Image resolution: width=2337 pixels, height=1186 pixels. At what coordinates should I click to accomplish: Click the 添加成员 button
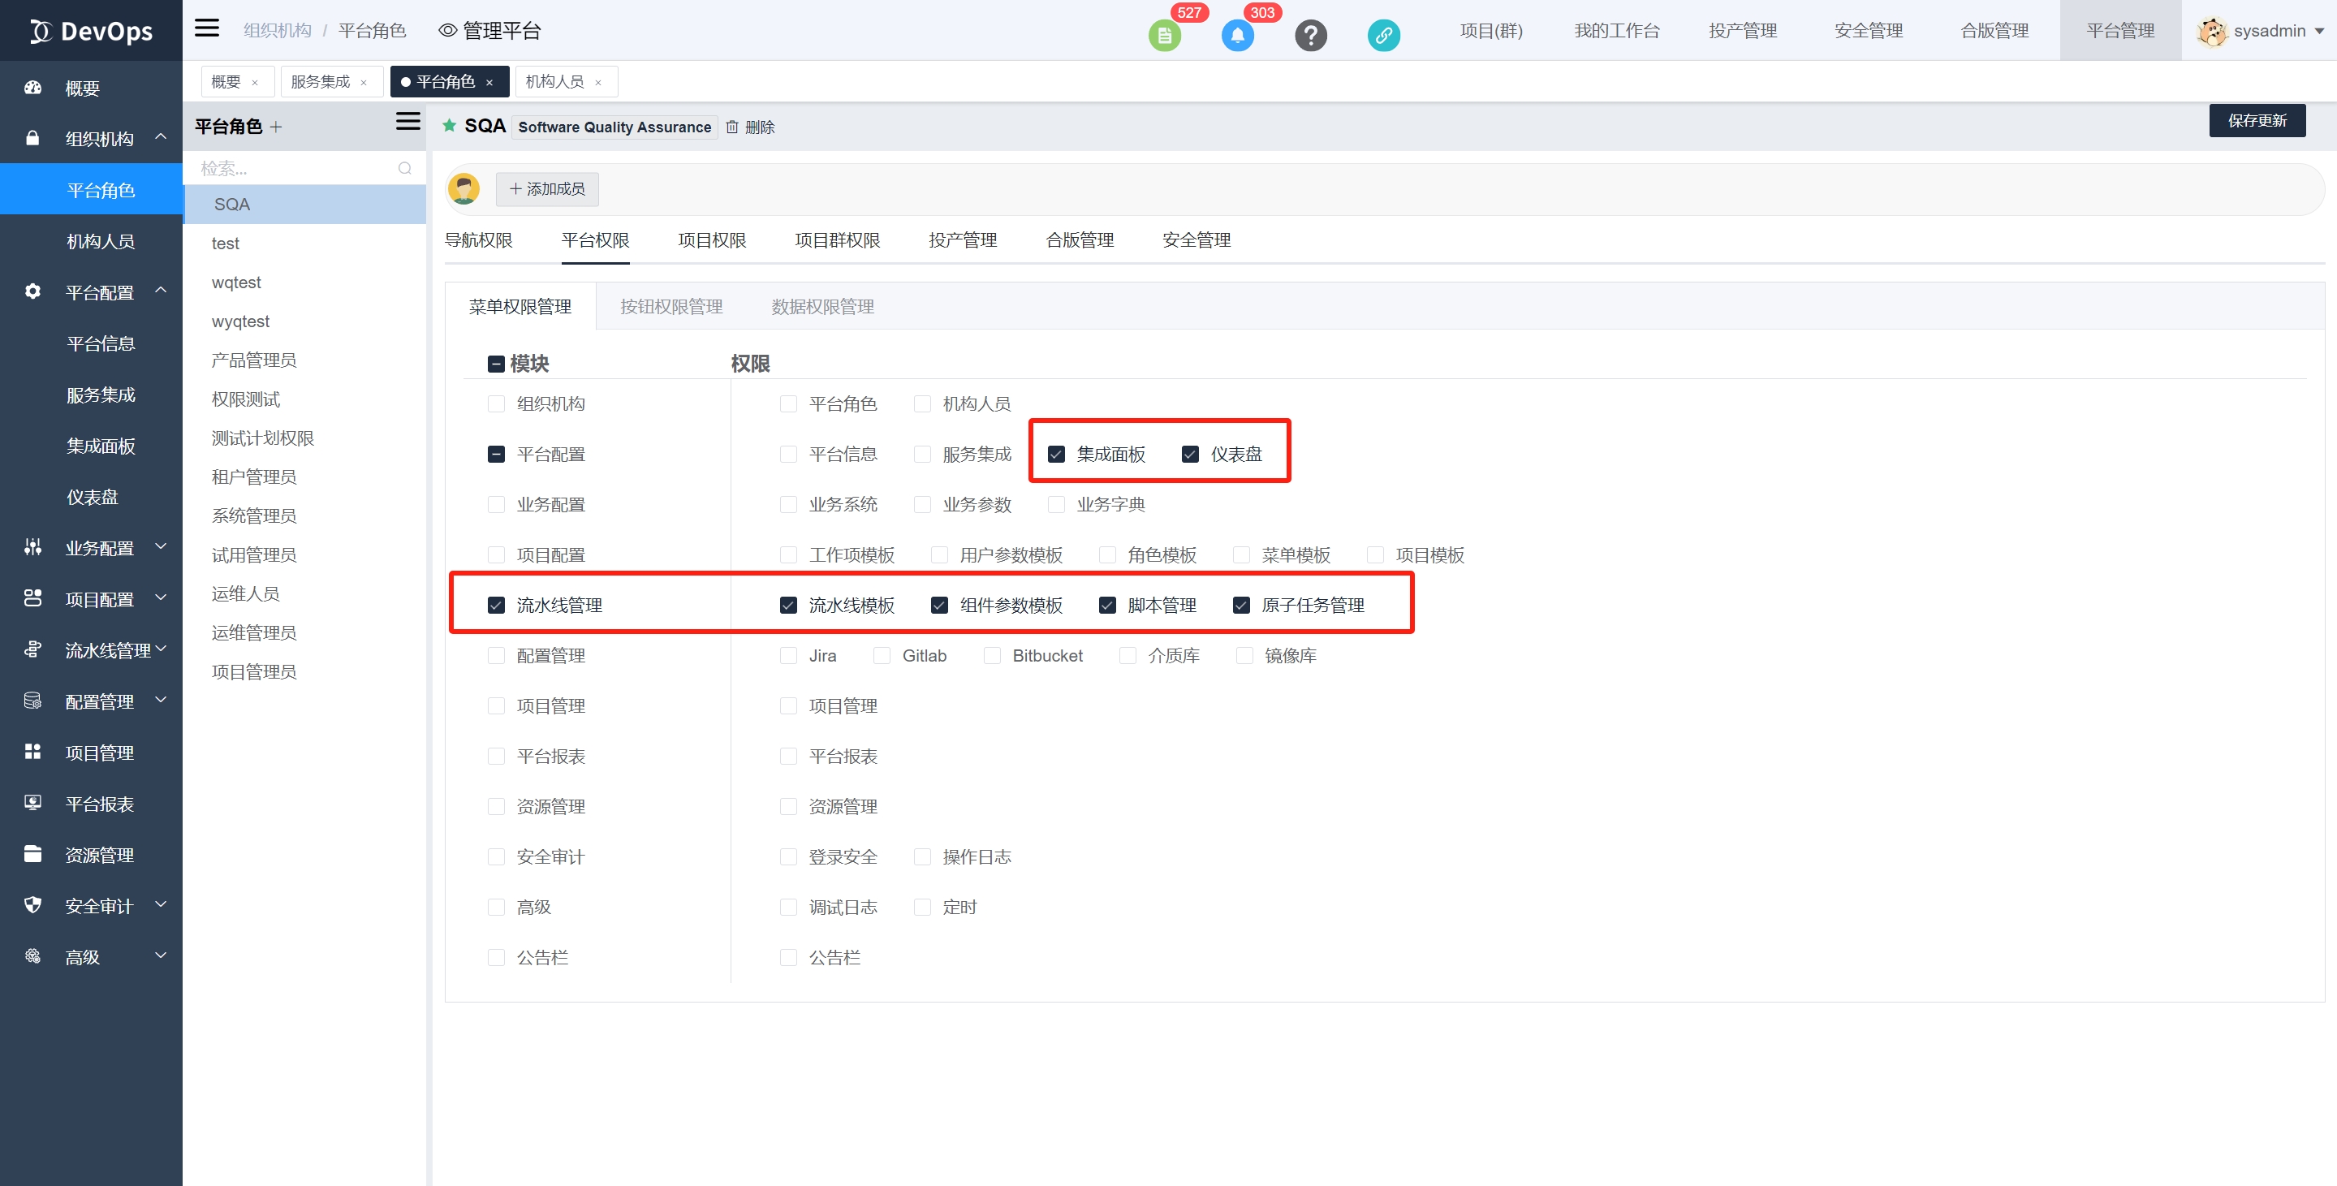[547, 189]
